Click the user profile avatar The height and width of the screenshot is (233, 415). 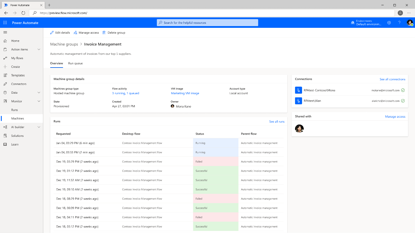410,22
